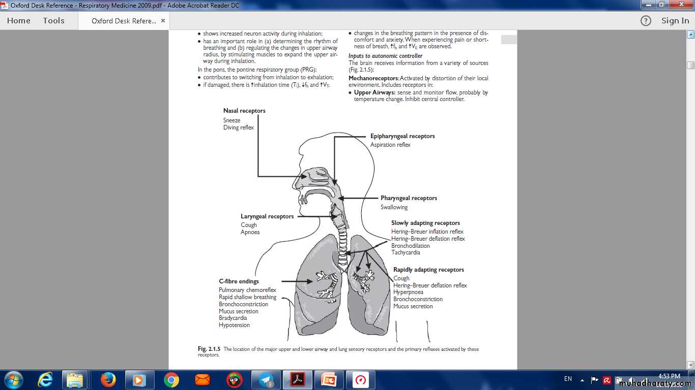Switch to PowerPoint in the taskbar
695x390 pixels.
pos(329,380)
